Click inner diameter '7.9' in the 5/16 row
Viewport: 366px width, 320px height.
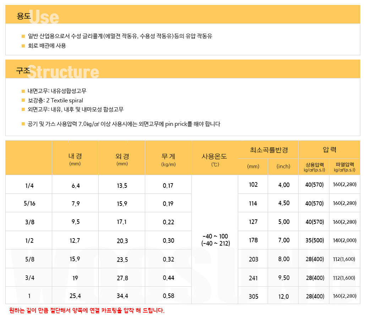(x=76, y=204)
